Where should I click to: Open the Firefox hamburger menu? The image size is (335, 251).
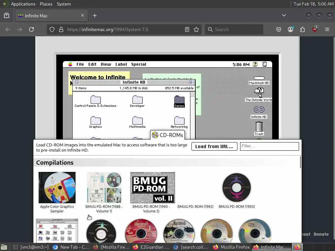327,29
